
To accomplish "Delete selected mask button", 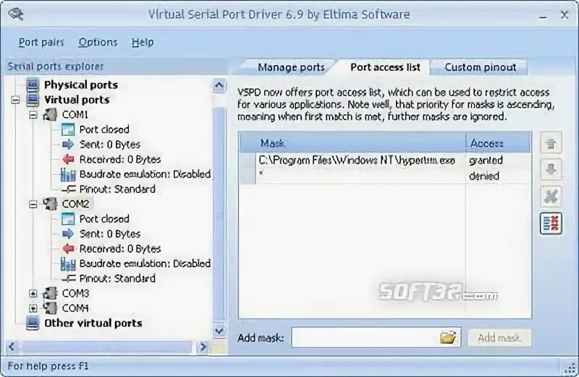I will pyautogui.click(x=551, y=196).
